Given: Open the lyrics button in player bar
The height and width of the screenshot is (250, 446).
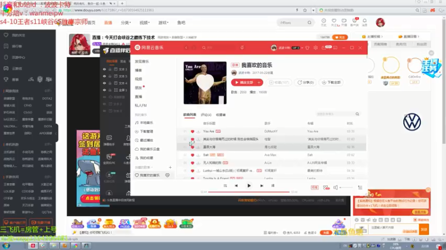Looking at the screenshot, I should coord(273,186).
